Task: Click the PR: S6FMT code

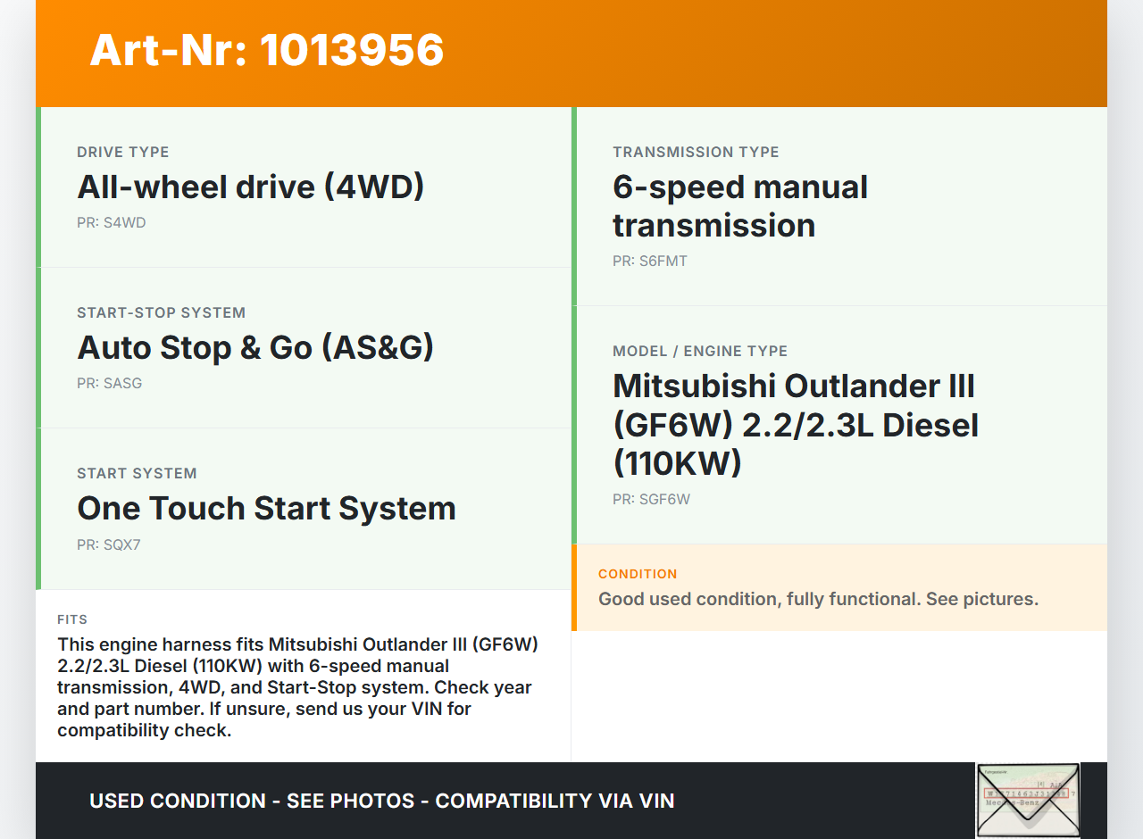Action: point(649,262)
